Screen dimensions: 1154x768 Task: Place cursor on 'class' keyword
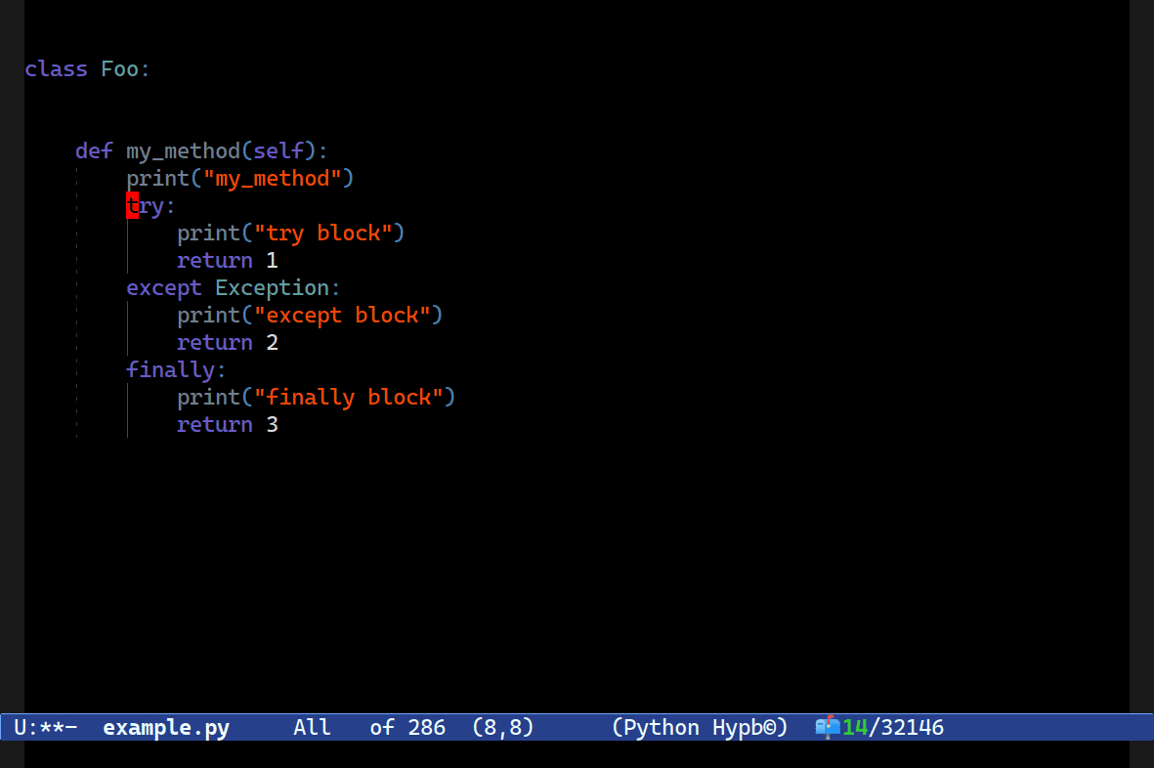pyautogui.click(x=56, y=69)
